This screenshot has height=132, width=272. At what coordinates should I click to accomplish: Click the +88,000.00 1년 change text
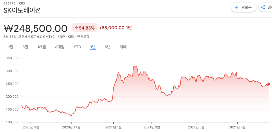pos(115,28)
